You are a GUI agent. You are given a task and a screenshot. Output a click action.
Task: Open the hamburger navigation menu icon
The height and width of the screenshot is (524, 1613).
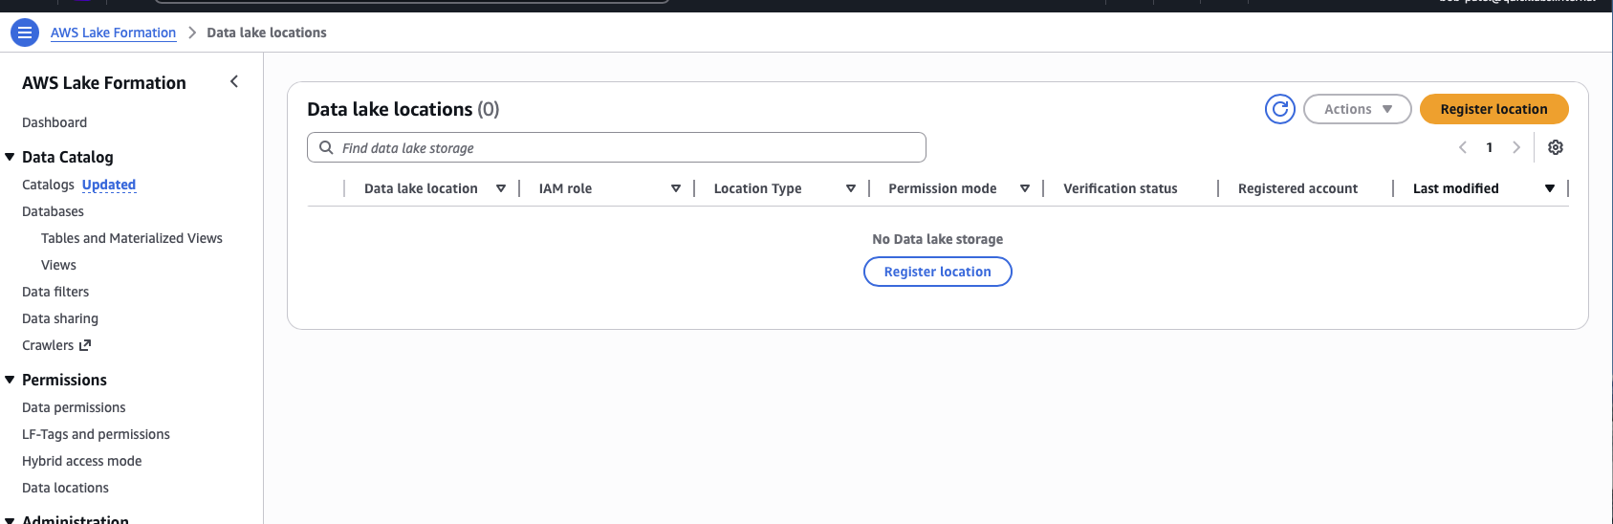pyautogui.click(x=25, y=33)
